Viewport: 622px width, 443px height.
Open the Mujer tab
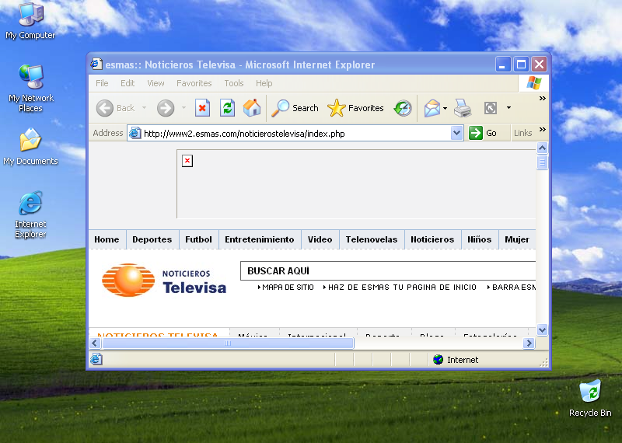[517, 239]
